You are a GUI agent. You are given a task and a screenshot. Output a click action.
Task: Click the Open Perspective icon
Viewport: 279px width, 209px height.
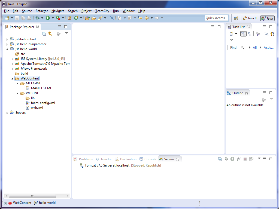coord(236,18)
